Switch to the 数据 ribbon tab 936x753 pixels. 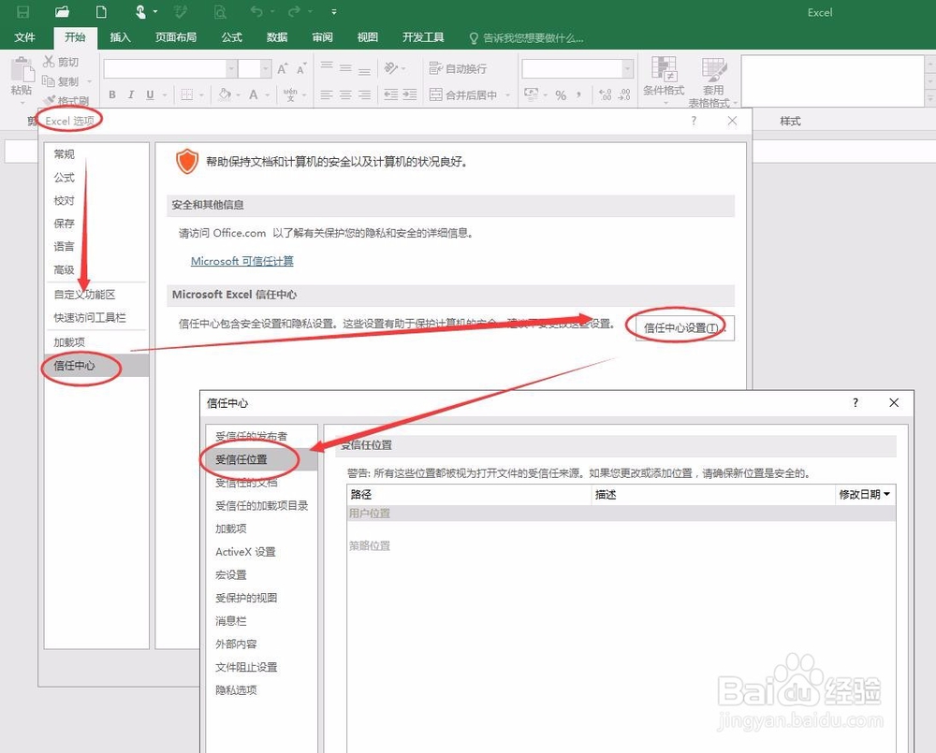[277, 37]
